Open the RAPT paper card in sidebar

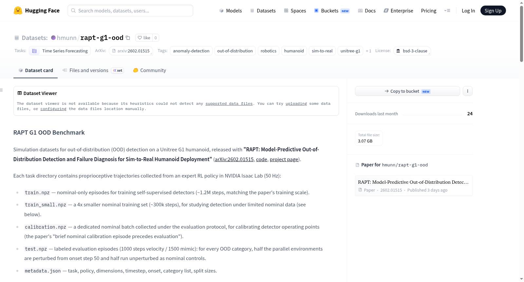(414, 186)
